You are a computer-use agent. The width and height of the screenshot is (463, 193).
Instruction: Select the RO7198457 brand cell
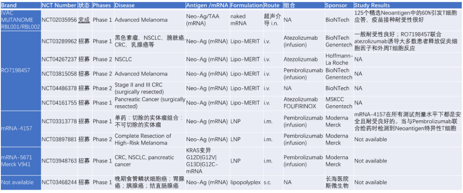click(16, 70)
